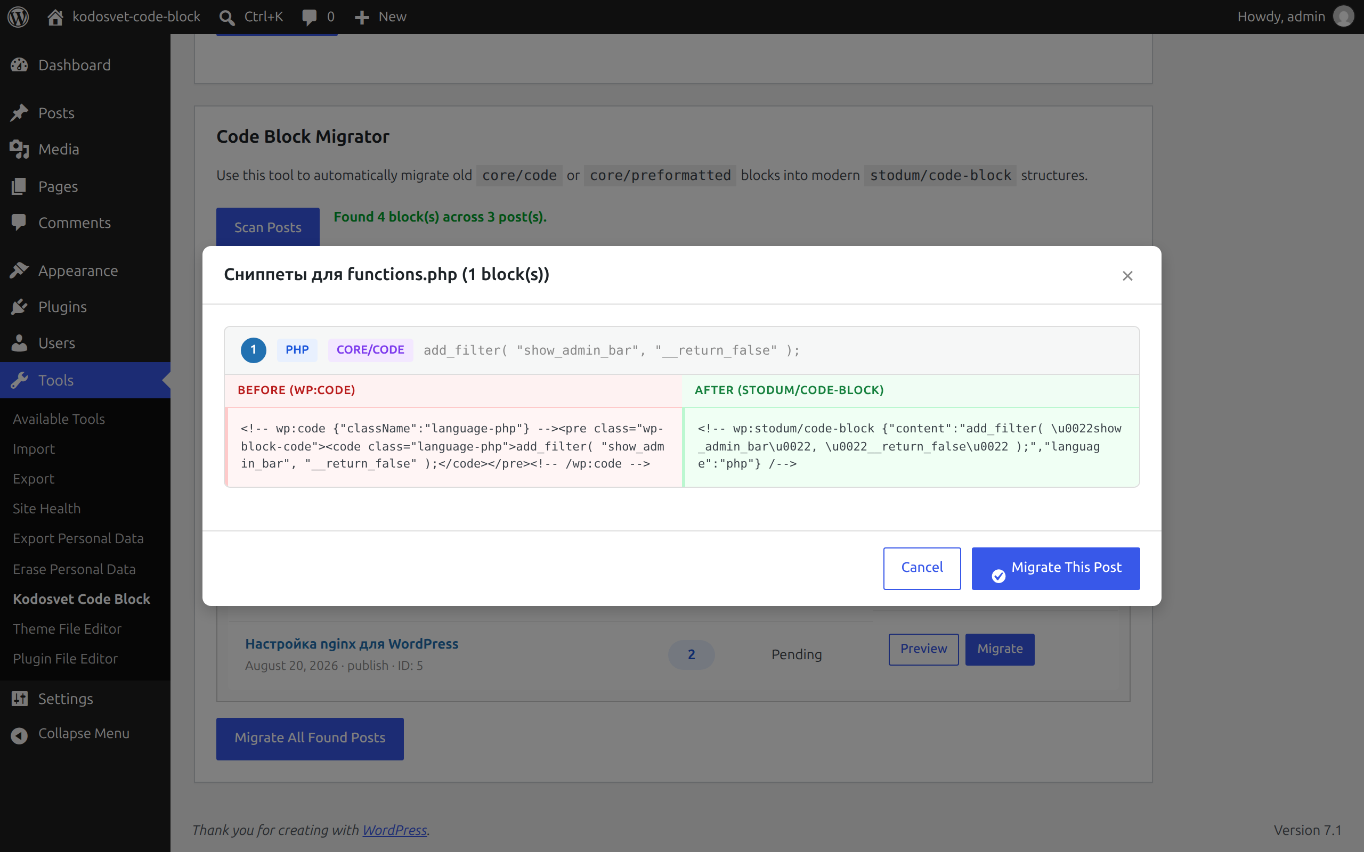Click the CORE/CODE block type tag

tap(370, 350)
